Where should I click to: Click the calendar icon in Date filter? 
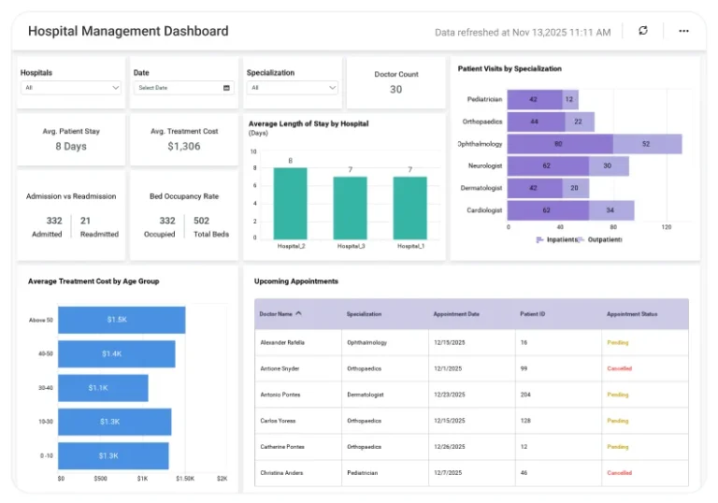[x=226, y=88]
